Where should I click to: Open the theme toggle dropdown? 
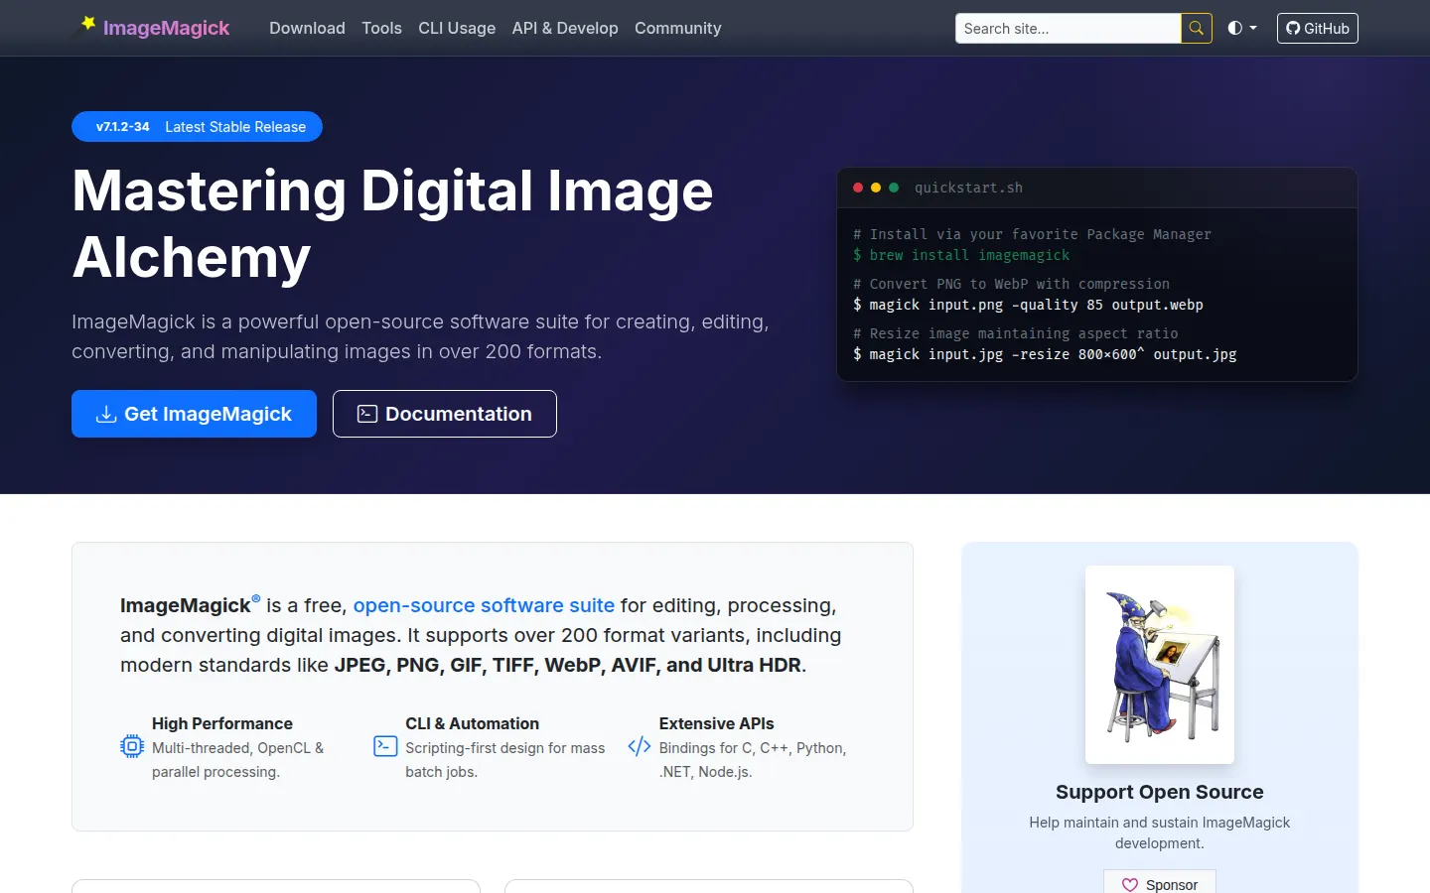(1242, 29)
